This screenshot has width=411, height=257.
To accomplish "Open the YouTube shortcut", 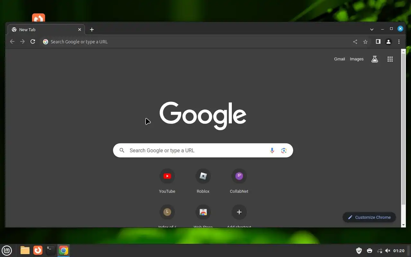I will pyautogui.click(x=167, y=181).
